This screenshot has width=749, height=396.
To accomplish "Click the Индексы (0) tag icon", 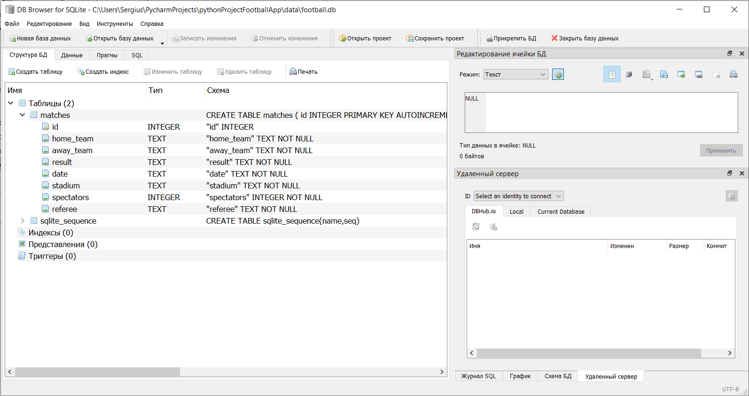I will click(x=22, y=233).
